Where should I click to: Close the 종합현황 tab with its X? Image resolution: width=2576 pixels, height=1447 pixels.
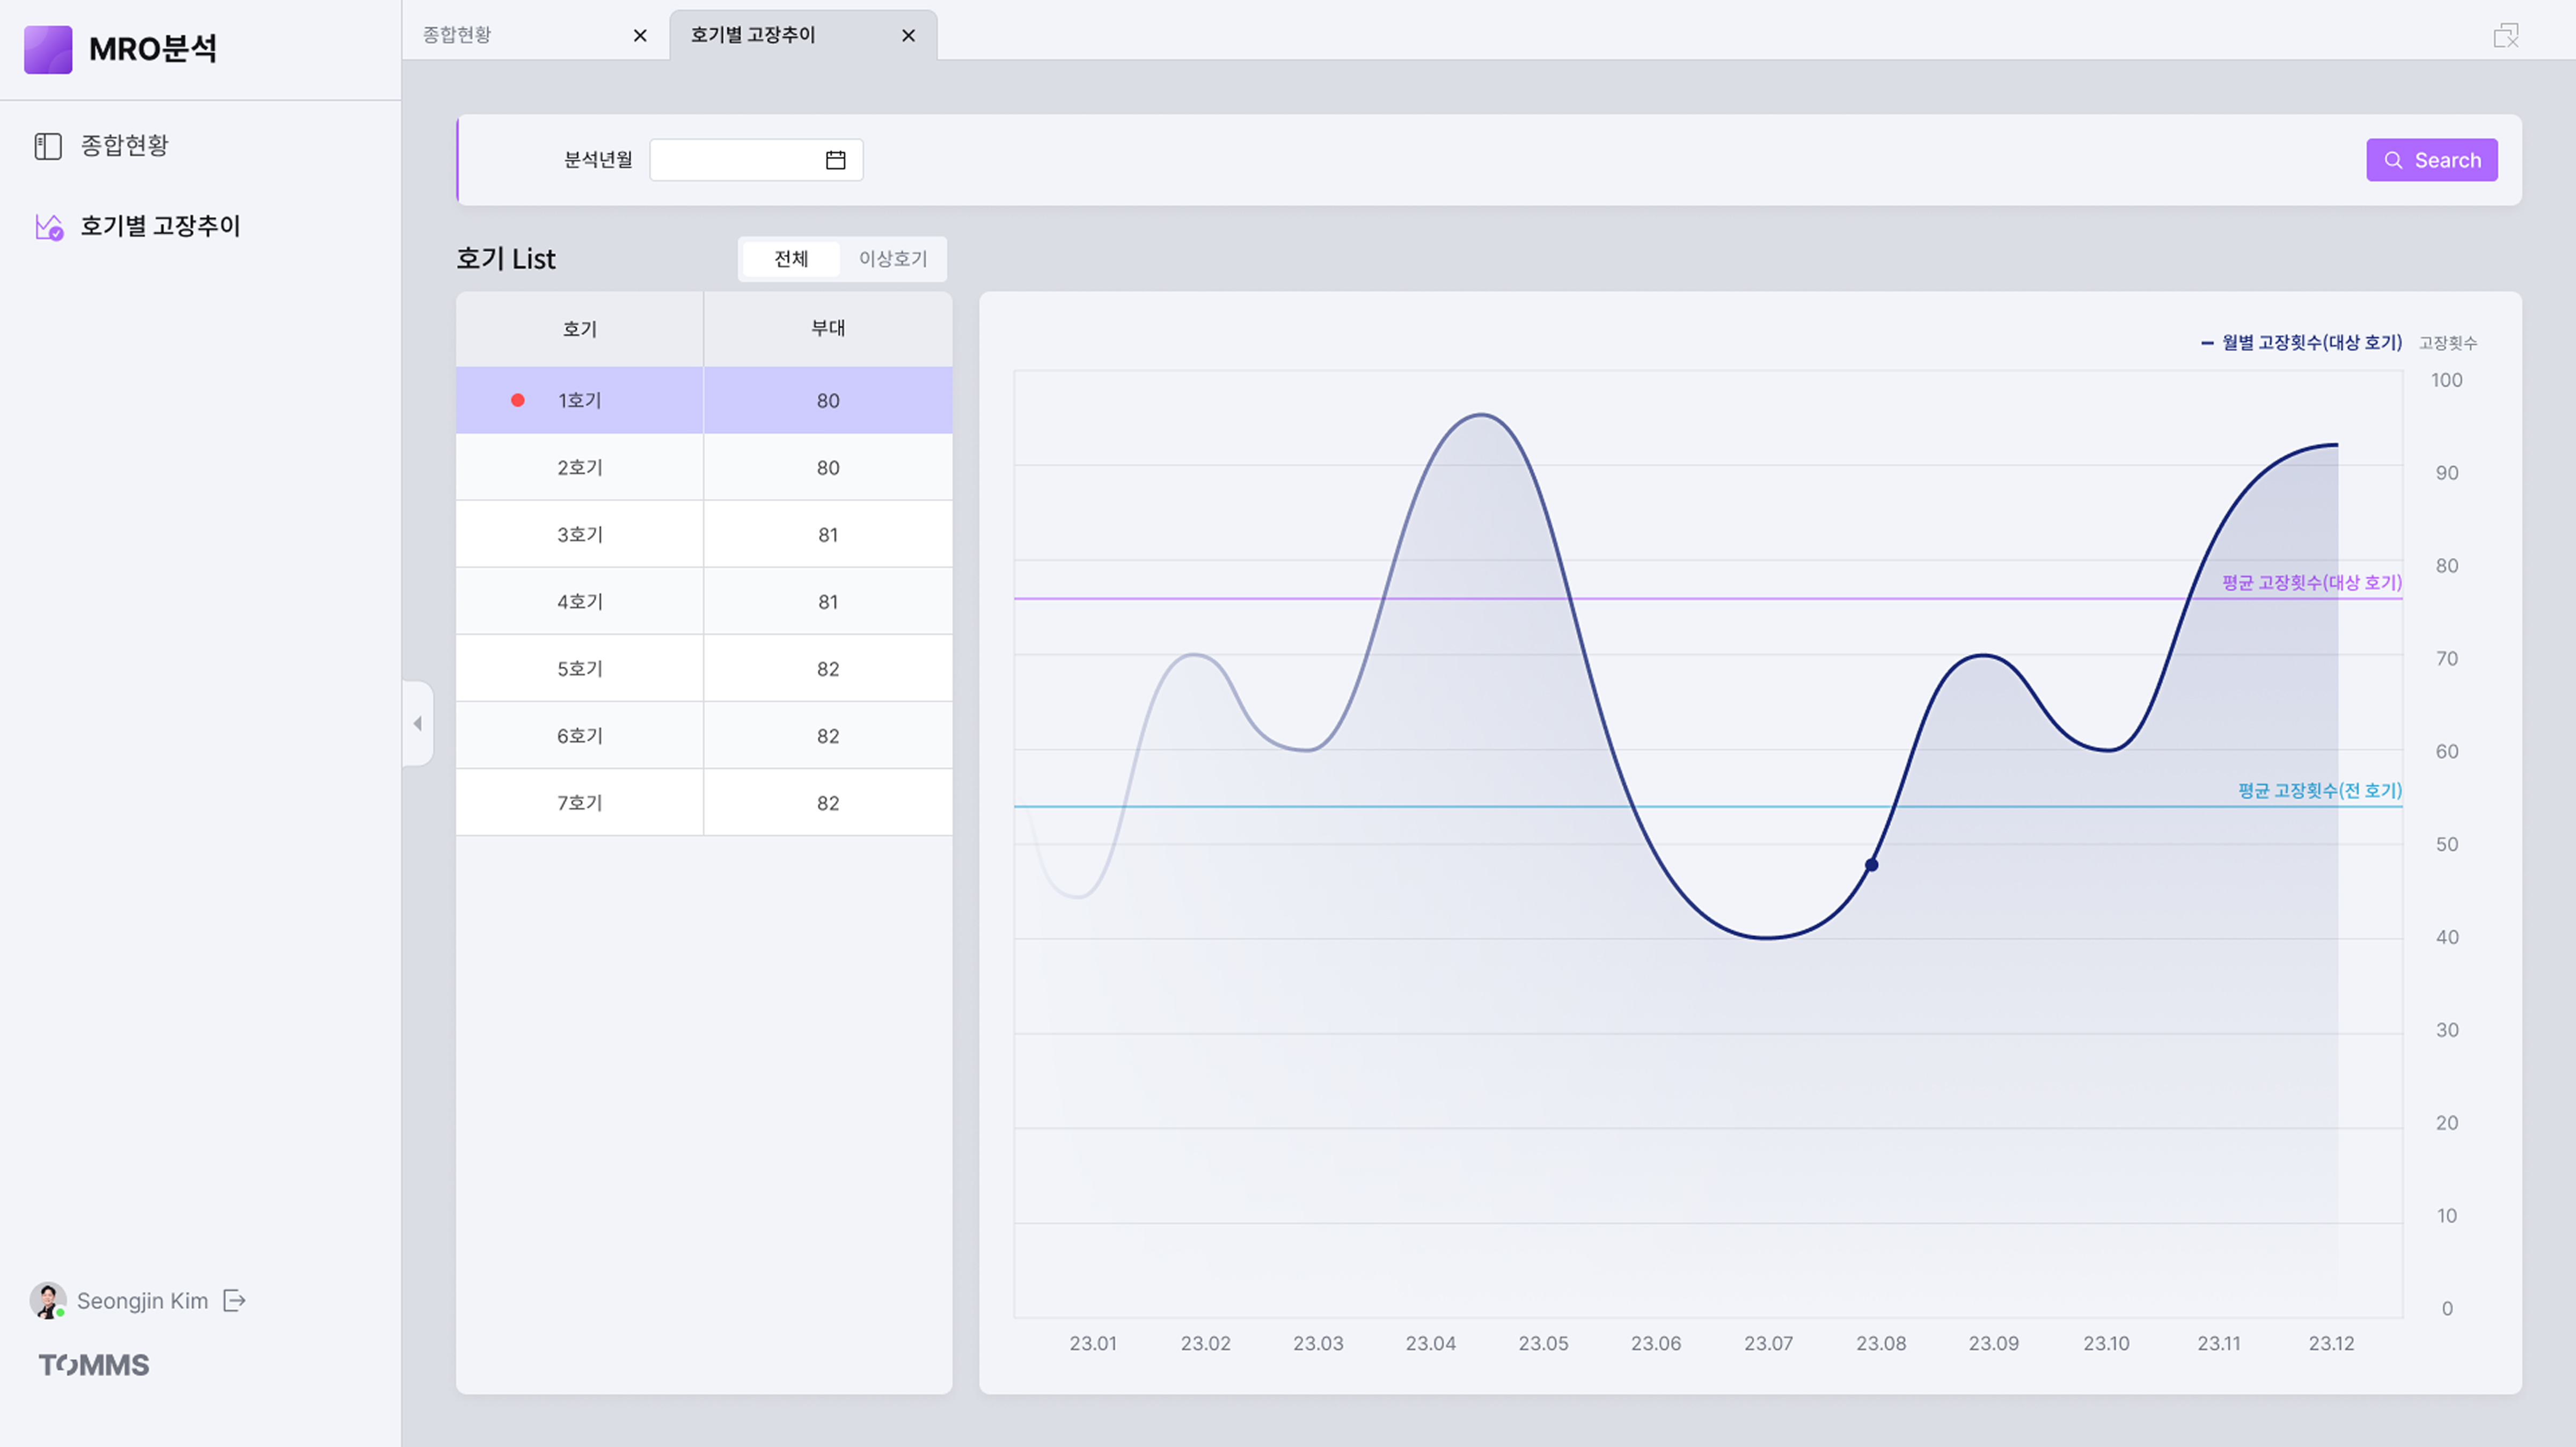click(640, 36)
